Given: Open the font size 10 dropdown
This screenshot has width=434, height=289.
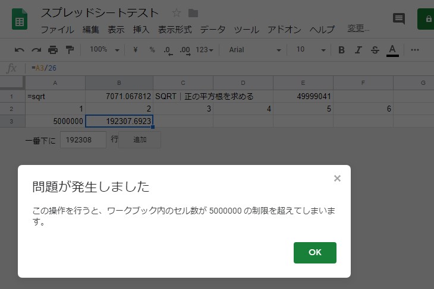Looking at the screenshot, I should [x=311, y=50].
